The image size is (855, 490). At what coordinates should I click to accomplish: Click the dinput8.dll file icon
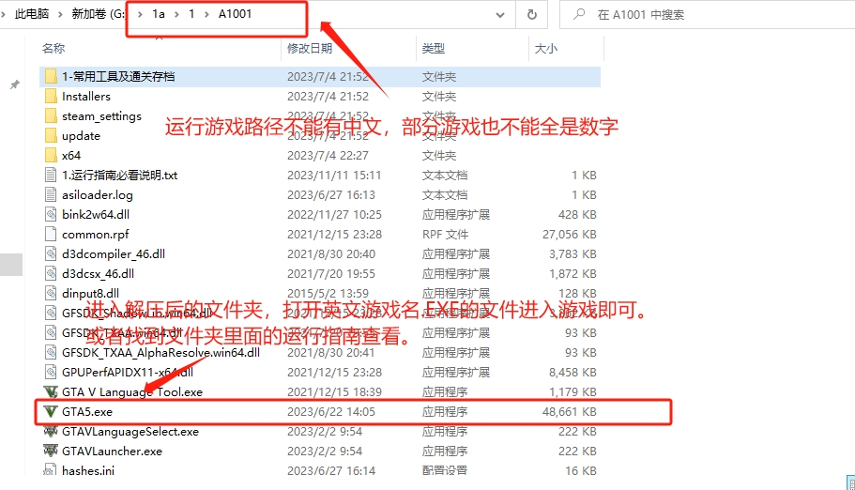51,293
